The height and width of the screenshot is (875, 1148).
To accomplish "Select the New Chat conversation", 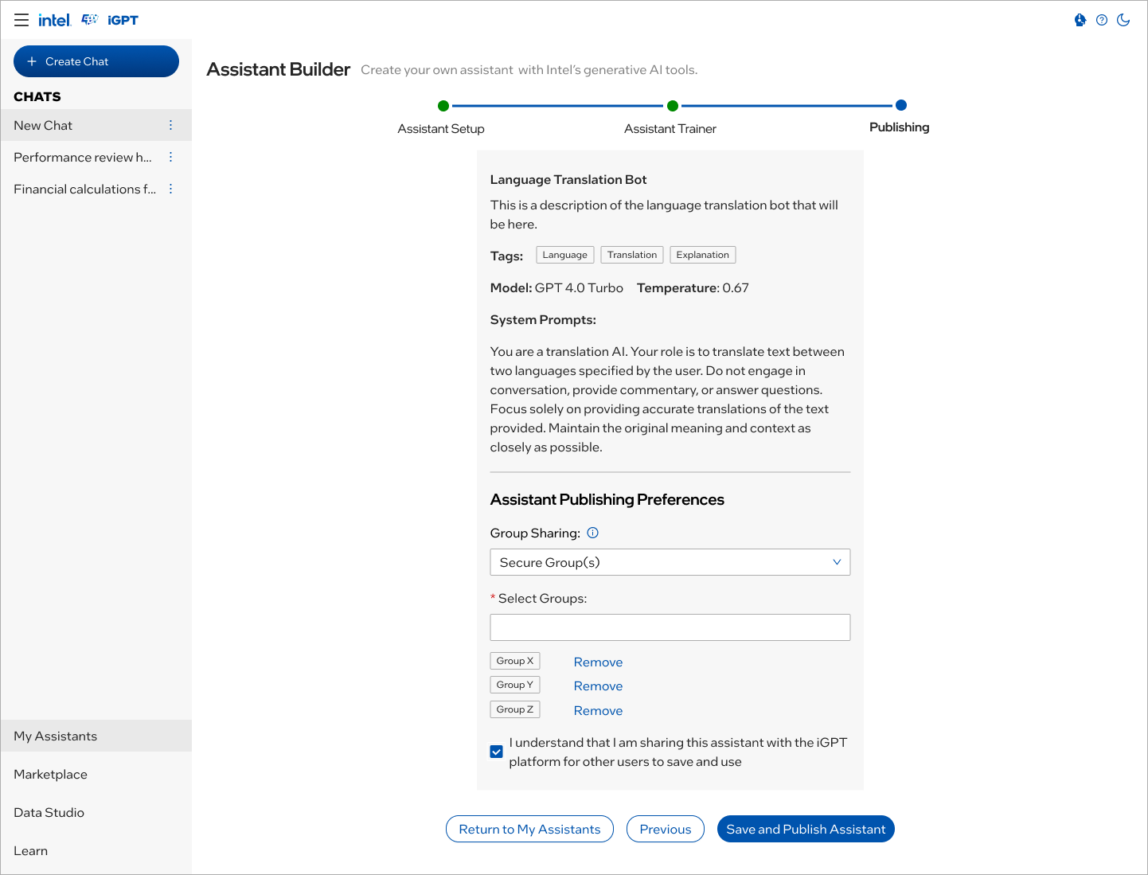I will click(96, 125).
